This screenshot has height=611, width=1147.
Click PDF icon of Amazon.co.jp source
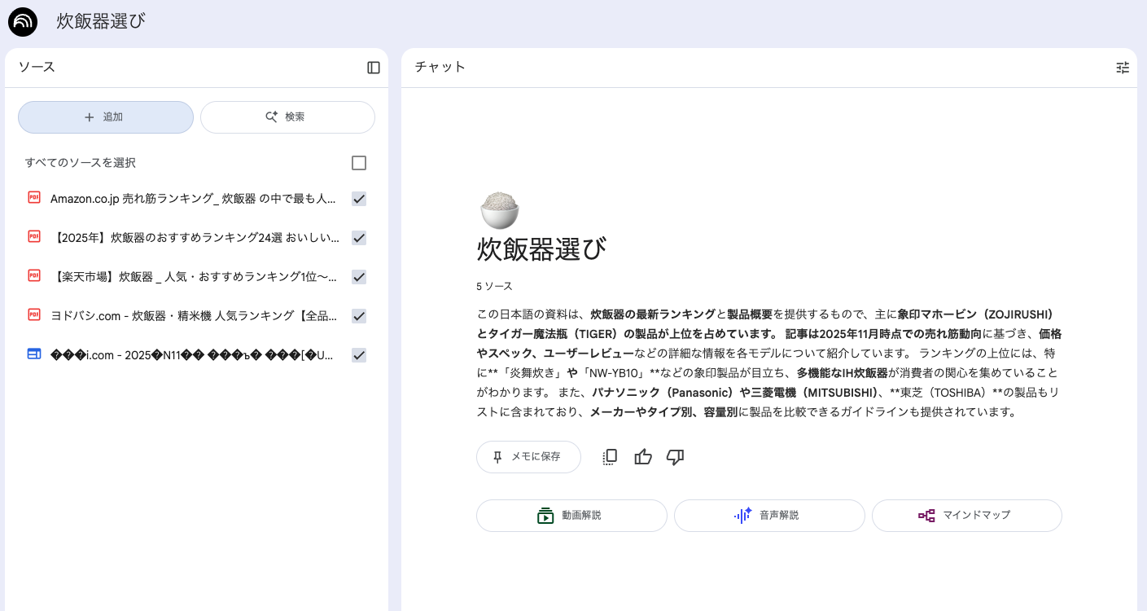click(x=34, y=198)
